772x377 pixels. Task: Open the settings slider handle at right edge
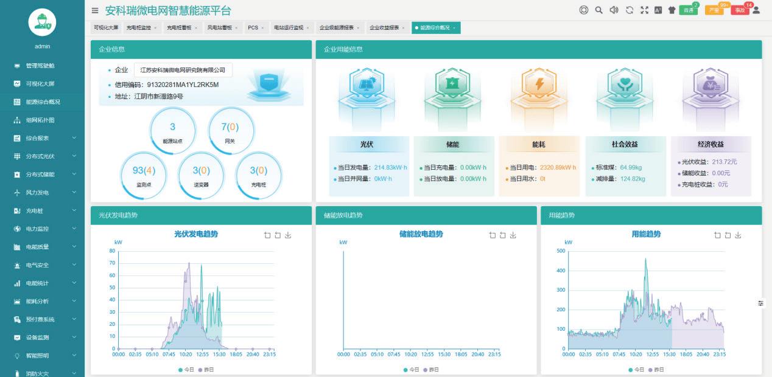(x=761, y=303)
